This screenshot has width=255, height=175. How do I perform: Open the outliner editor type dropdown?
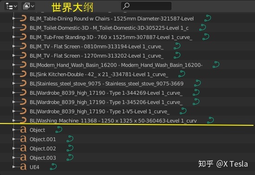pyautogui.click(x=11, y=6)
